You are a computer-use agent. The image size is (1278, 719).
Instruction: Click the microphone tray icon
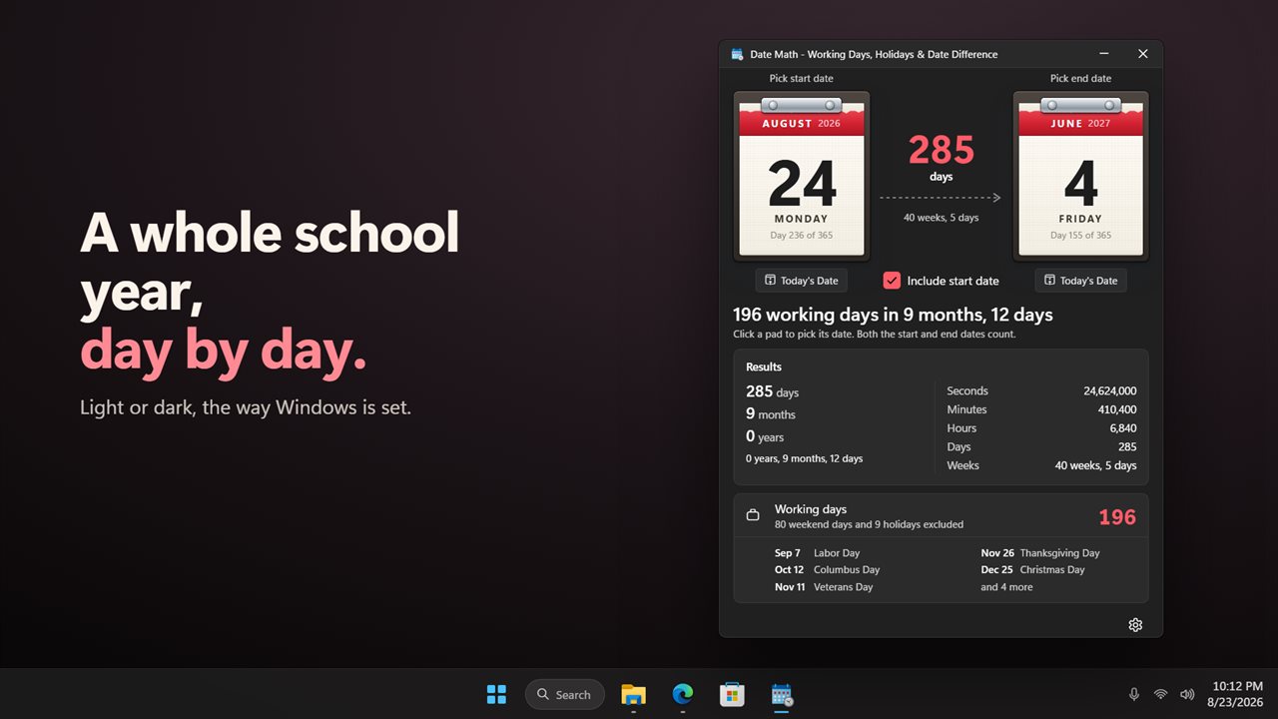1134,694
